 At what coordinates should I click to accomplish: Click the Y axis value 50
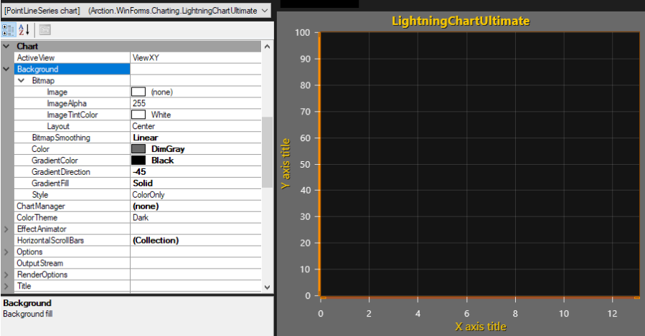click(x=305, y=164)
